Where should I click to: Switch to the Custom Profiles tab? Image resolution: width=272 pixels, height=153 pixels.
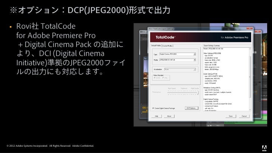click(x=167, y=46)
